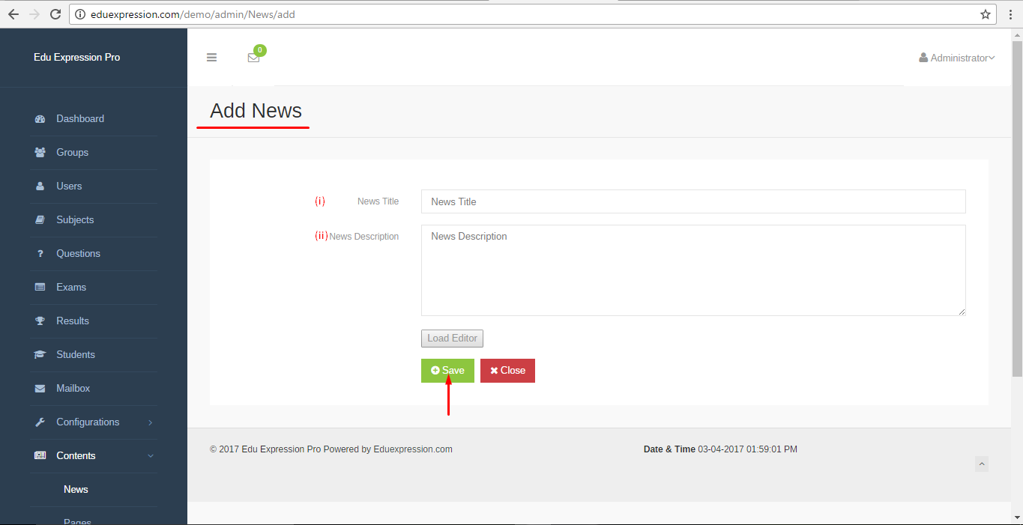Go to Results in sidebar
Screen dimensions: 1023x525
(73, 321)
